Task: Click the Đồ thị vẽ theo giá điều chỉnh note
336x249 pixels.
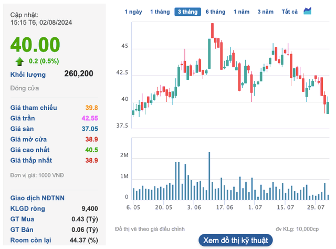Action: [x=150, y=229]
